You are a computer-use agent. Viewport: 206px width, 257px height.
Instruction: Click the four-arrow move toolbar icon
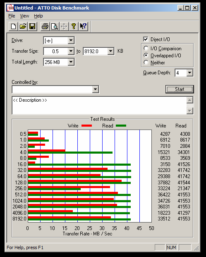[64, 27]
